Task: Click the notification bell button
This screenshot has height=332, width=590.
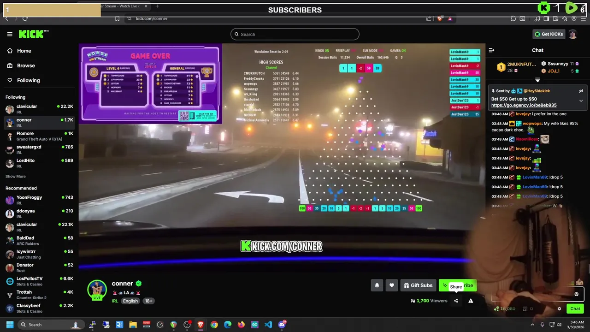Action: pos(377,285)
